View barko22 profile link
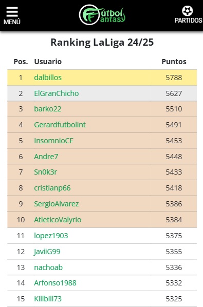 point(48,109)
